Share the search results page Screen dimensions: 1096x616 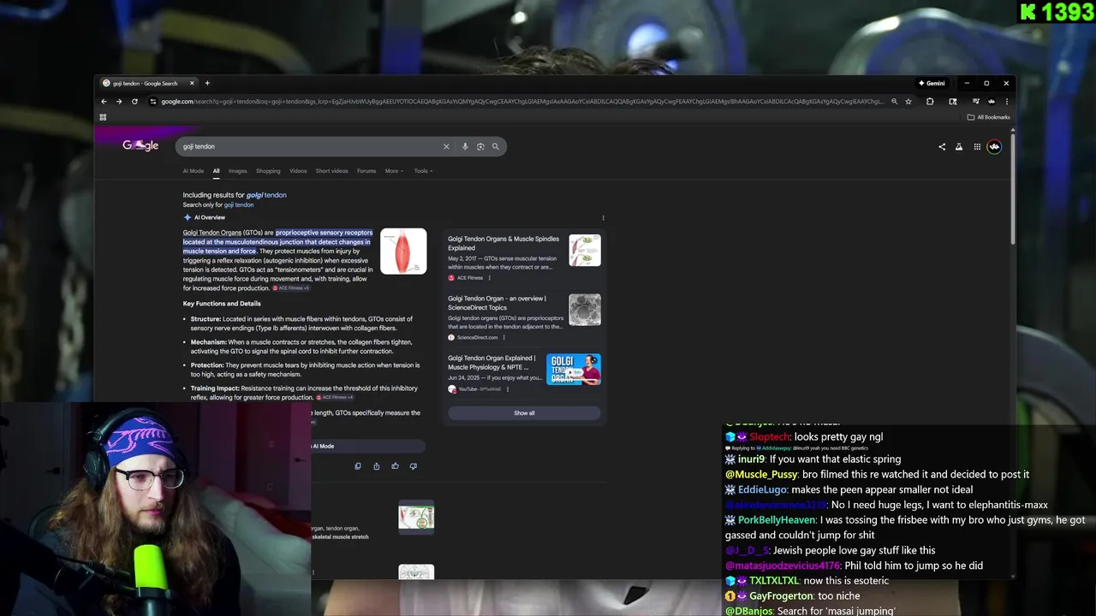[x=942, y=146]
